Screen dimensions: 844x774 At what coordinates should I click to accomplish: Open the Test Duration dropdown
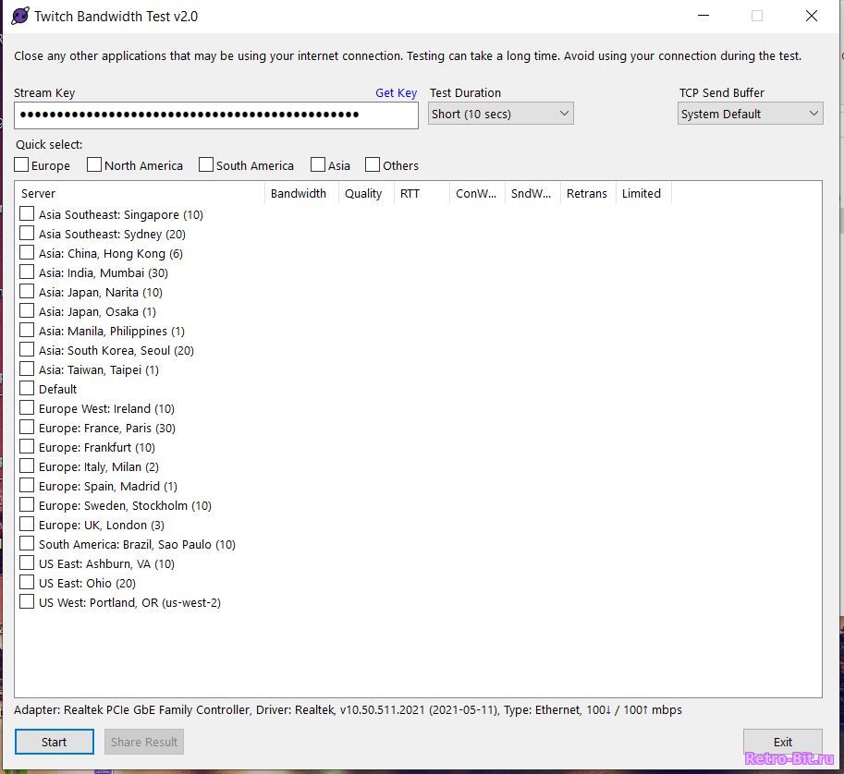(x=499, y=113)
